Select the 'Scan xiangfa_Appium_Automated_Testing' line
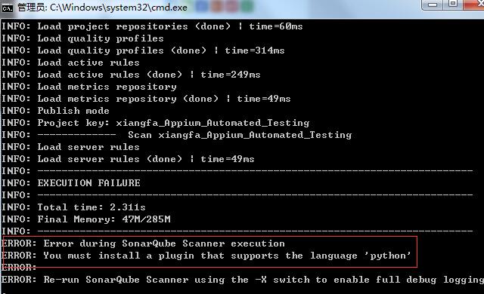484x294 pixels. 176,135
